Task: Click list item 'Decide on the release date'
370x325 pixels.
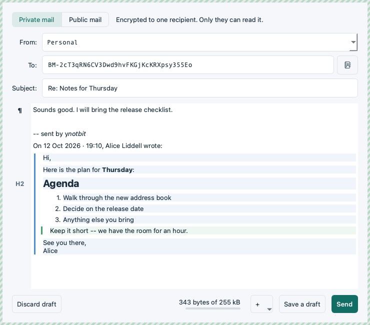Action: (103, 208)
